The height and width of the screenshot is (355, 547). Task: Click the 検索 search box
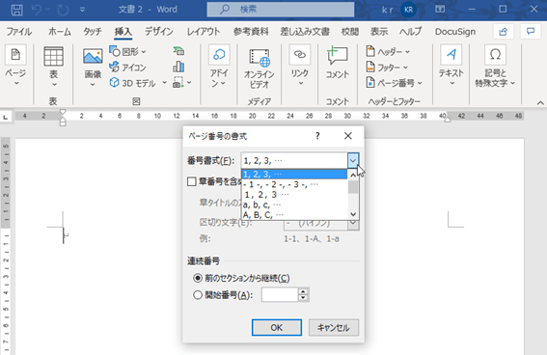tap(281, 10)
